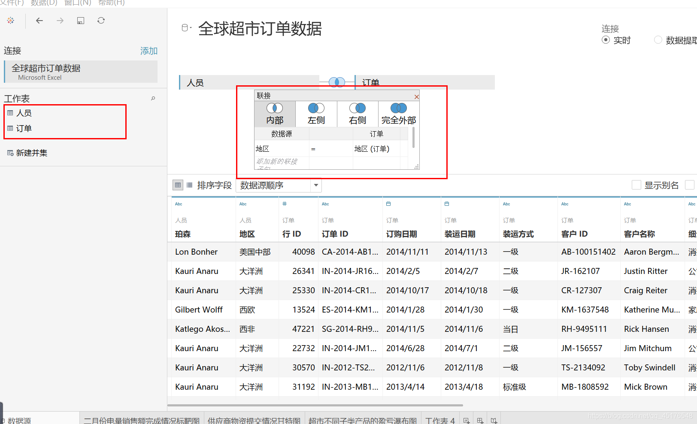The image size is (697, 424).
Task: Select the 人员 table icon
Action: coord(10,113)
